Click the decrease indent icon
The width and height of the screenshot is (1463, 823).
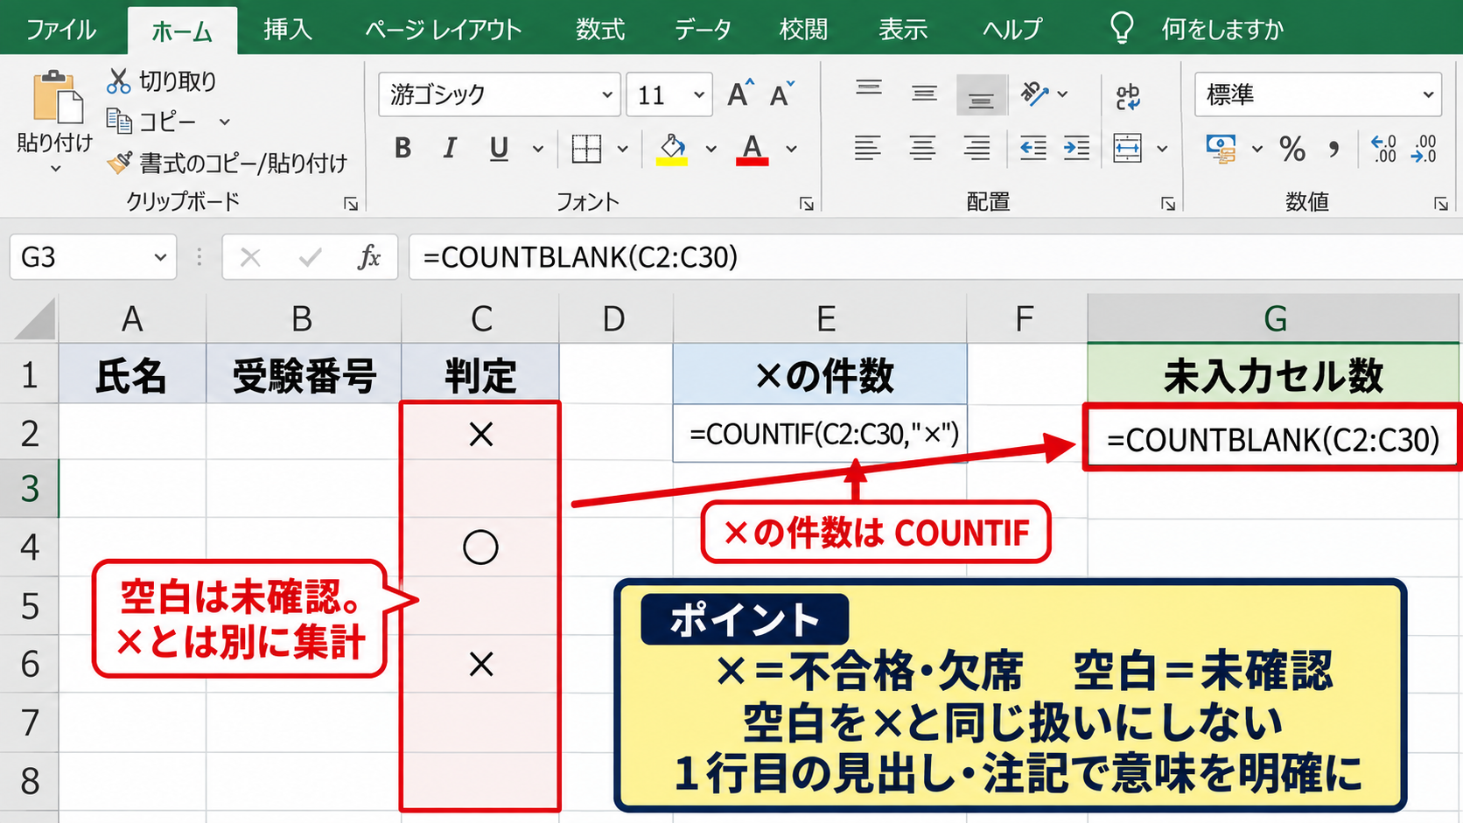pyautogui.click(x=1033, y=149)
